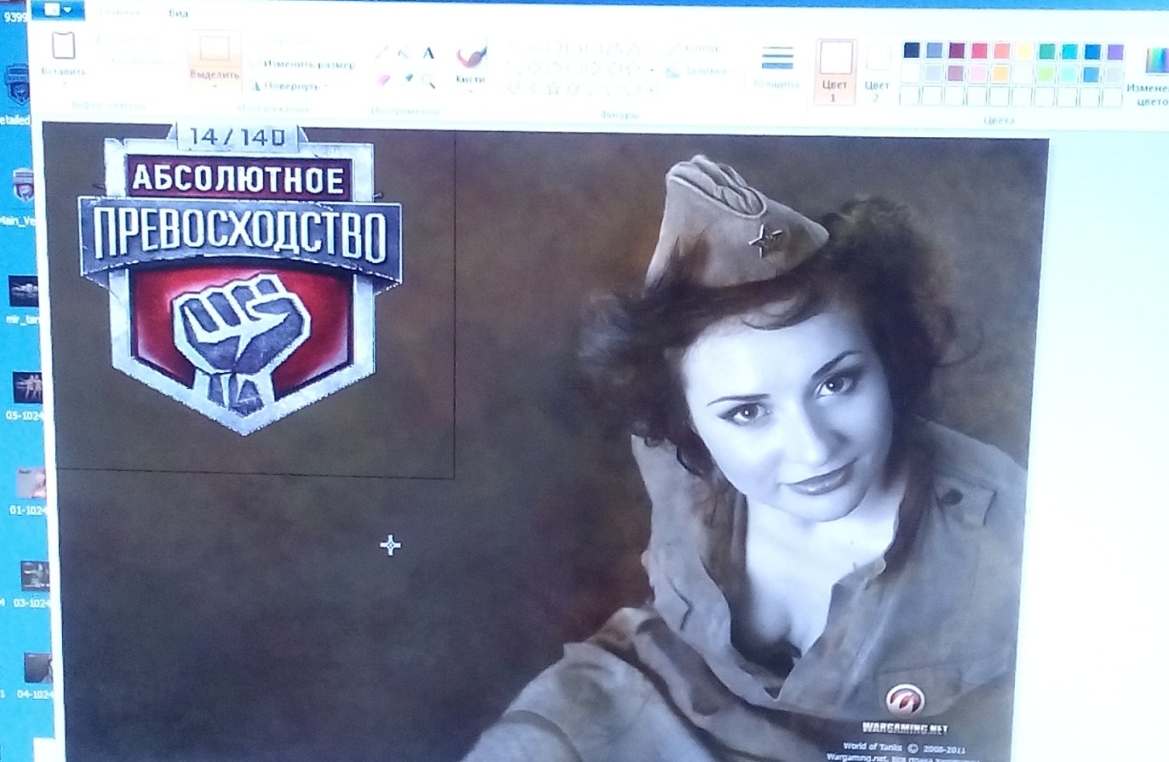1169x762 pixels.
Task: Expand the Кисти brushes dropdown arrow
Action: (x=470, y=90)
